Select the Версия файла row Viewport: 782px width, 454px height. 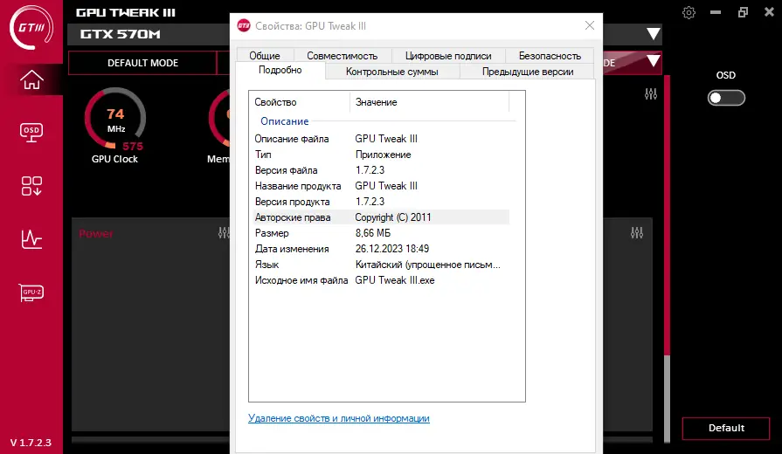click(x=382, y=170)
